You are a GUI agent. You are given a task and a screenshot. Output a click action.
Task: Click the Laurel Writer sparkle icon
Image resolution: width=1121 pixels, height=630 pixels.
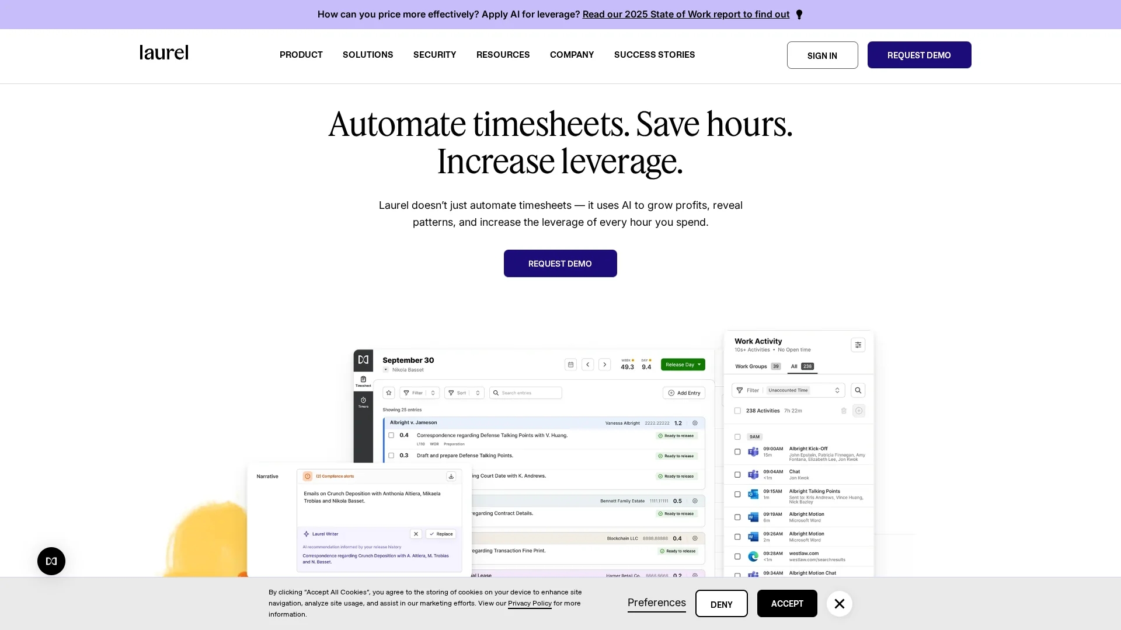coord(307,534)
